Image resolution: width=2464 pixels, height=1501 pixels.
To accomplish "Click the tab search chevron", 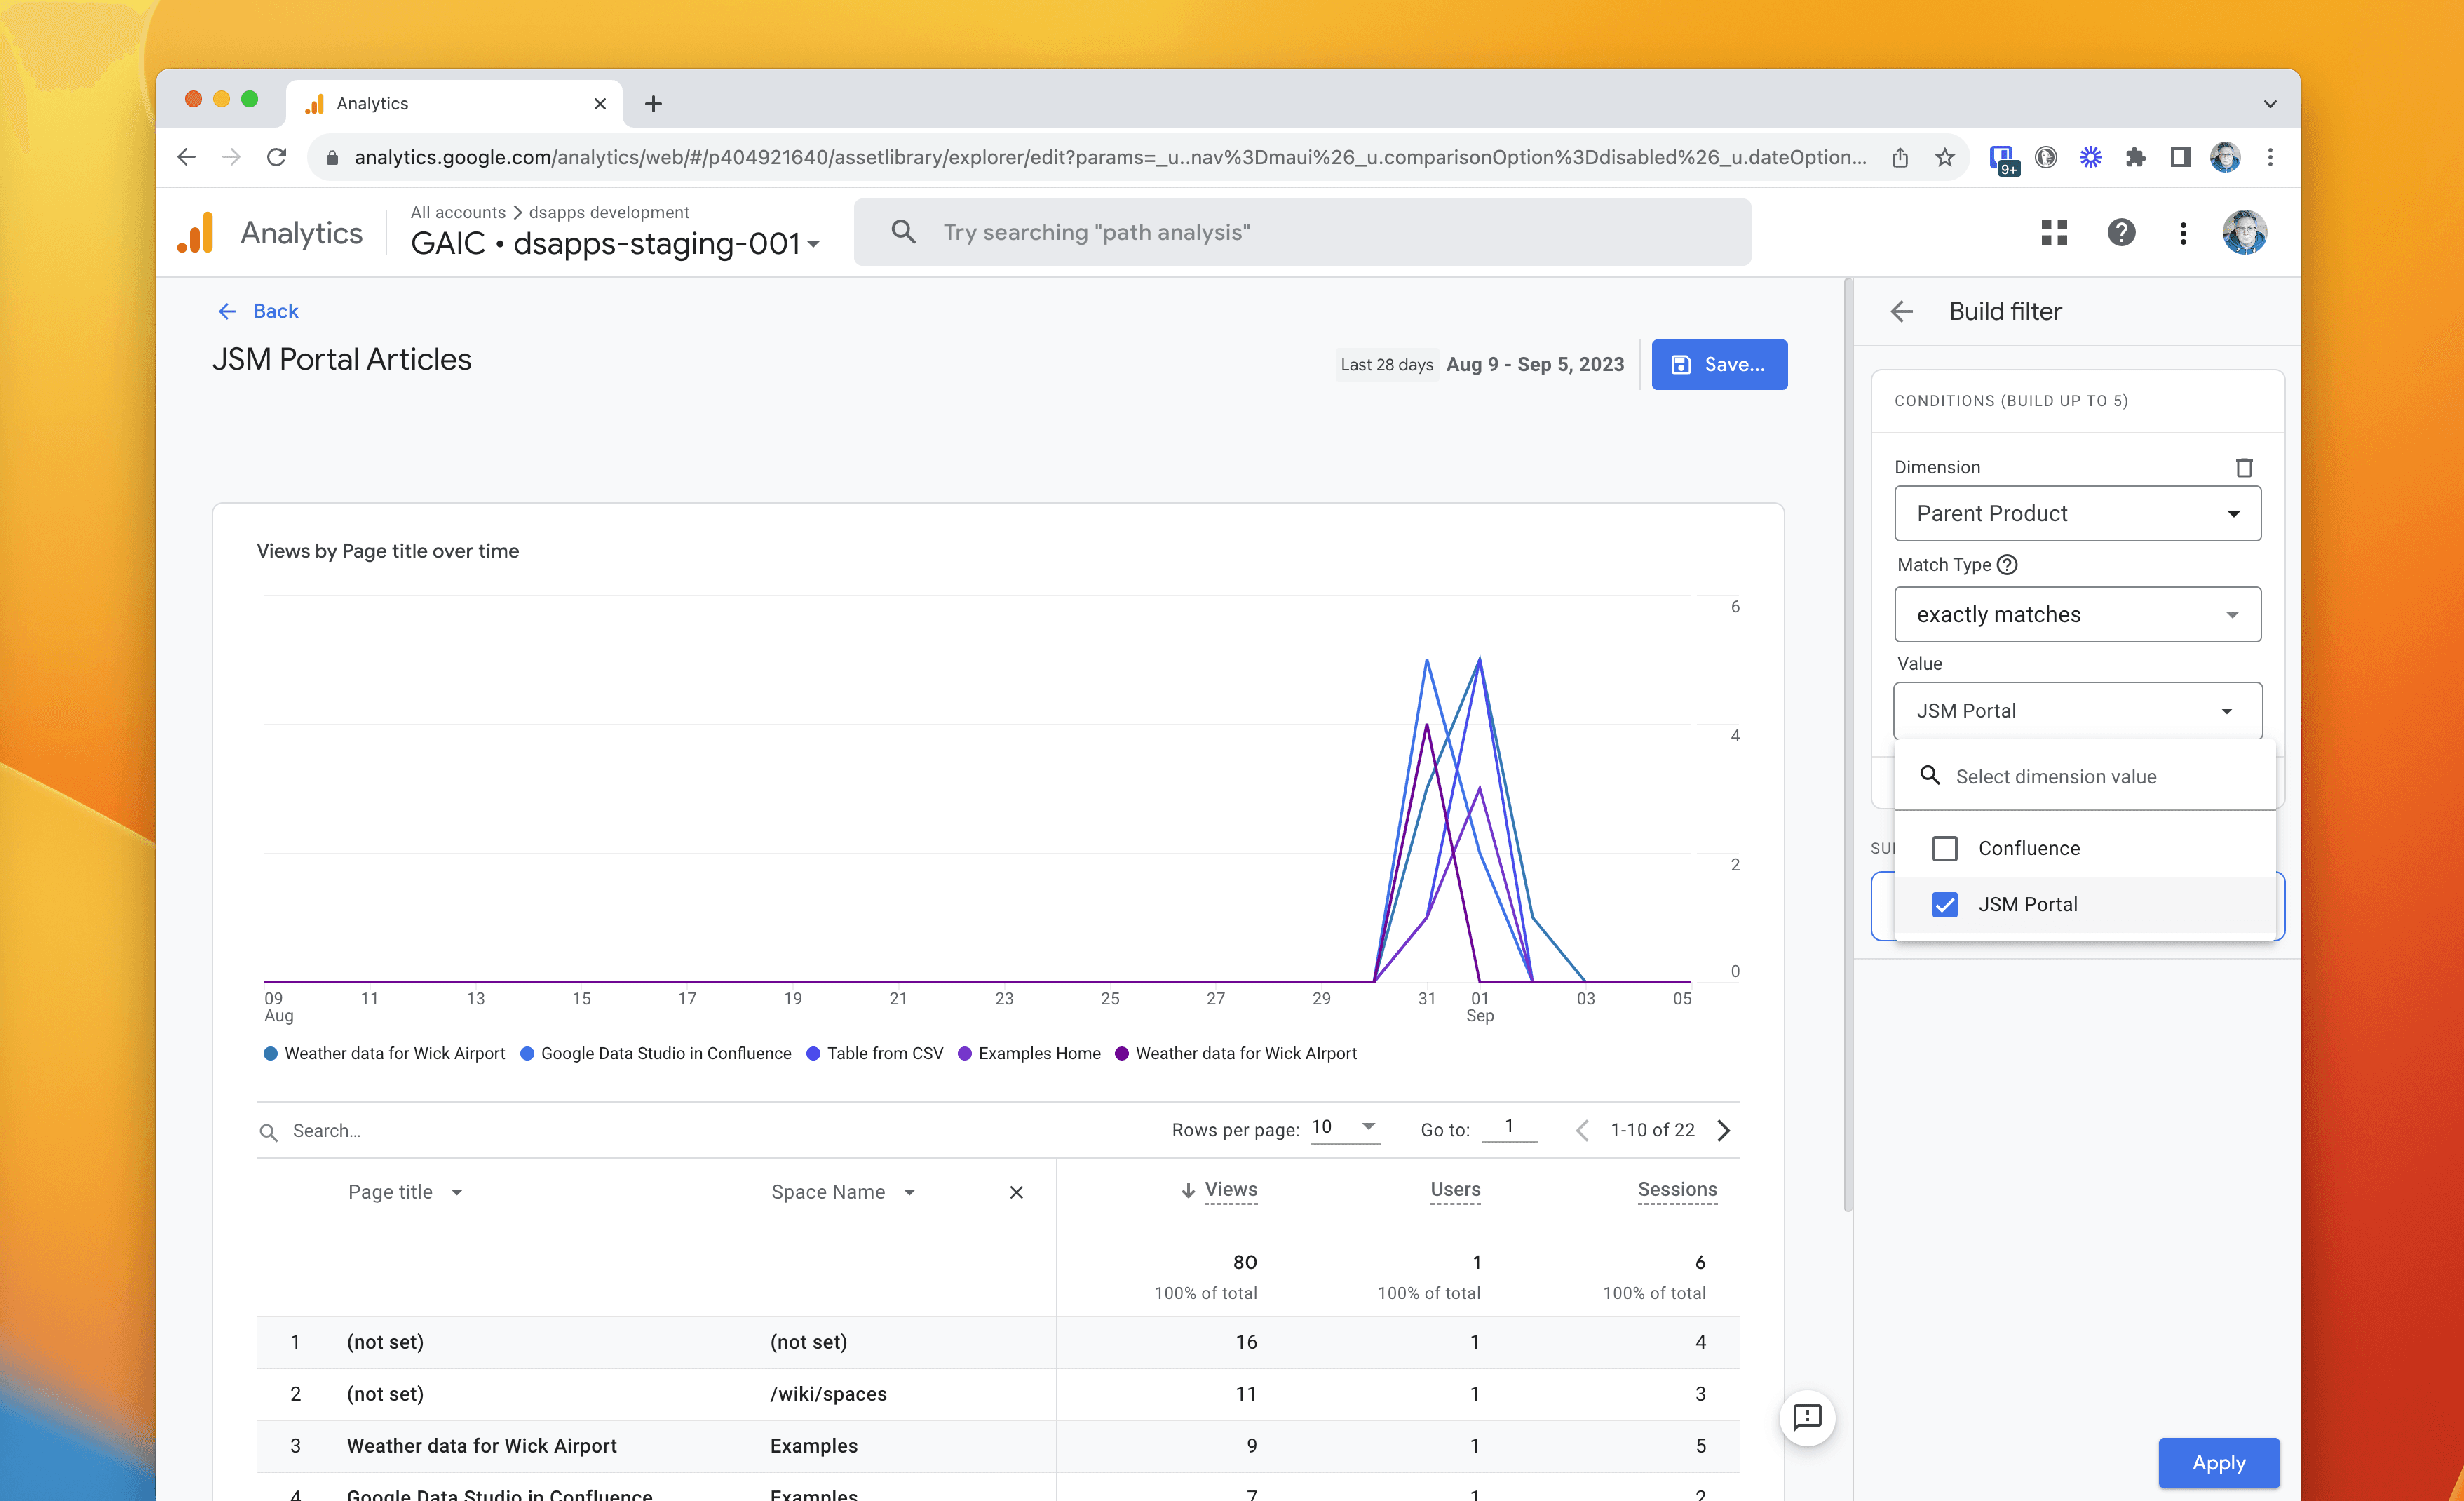I will pos(2270,103).
